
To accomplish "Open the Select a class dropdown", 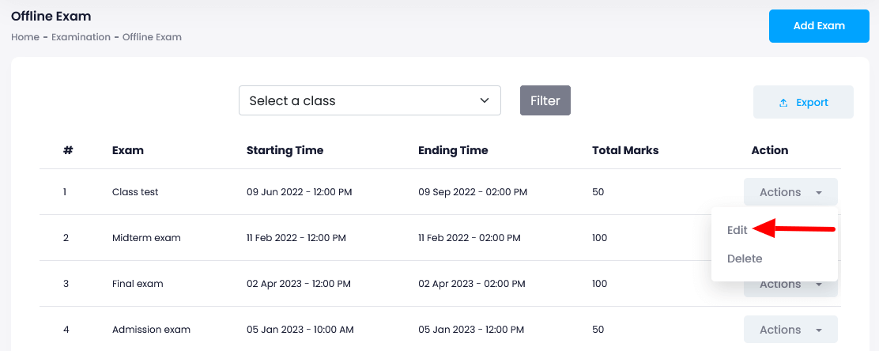I will coord(369,100).
